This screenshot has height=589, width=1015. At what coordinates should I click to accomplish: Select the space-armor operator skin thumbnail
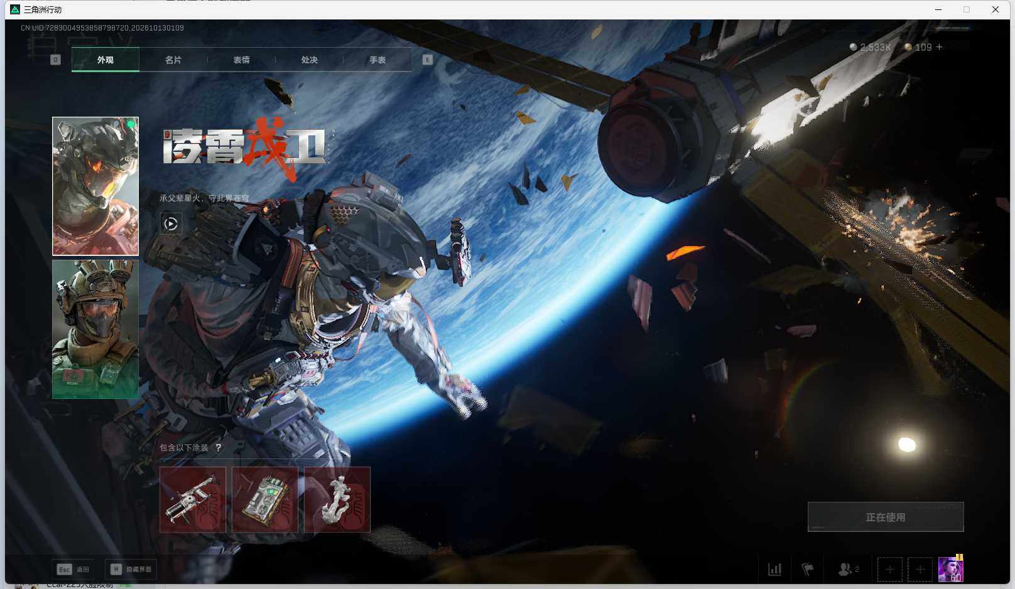pos(95,186)
